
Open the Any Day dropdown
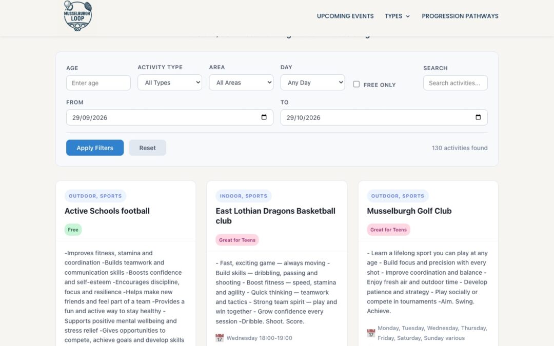[x=312, y=82]
